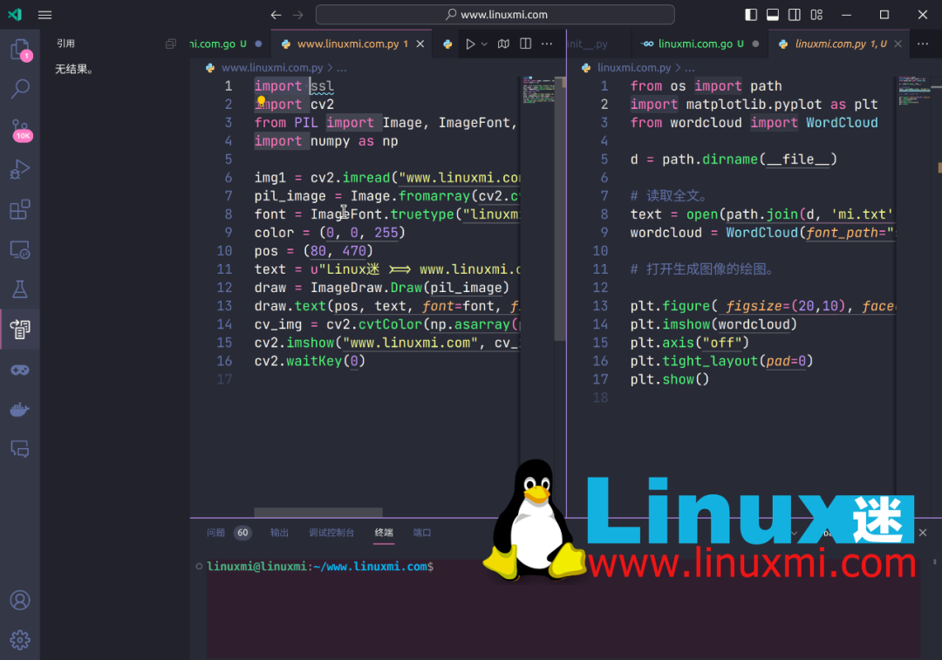Toggle the primary sidebar visibility

coord(751,15)
